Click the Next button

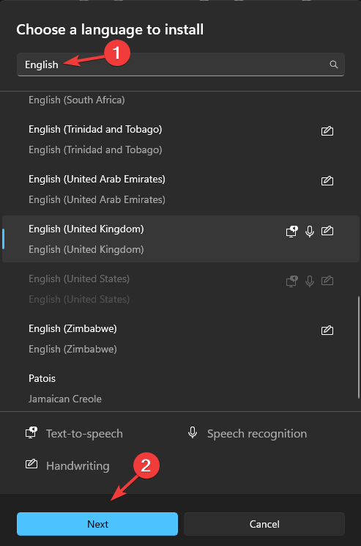(97, 524)
